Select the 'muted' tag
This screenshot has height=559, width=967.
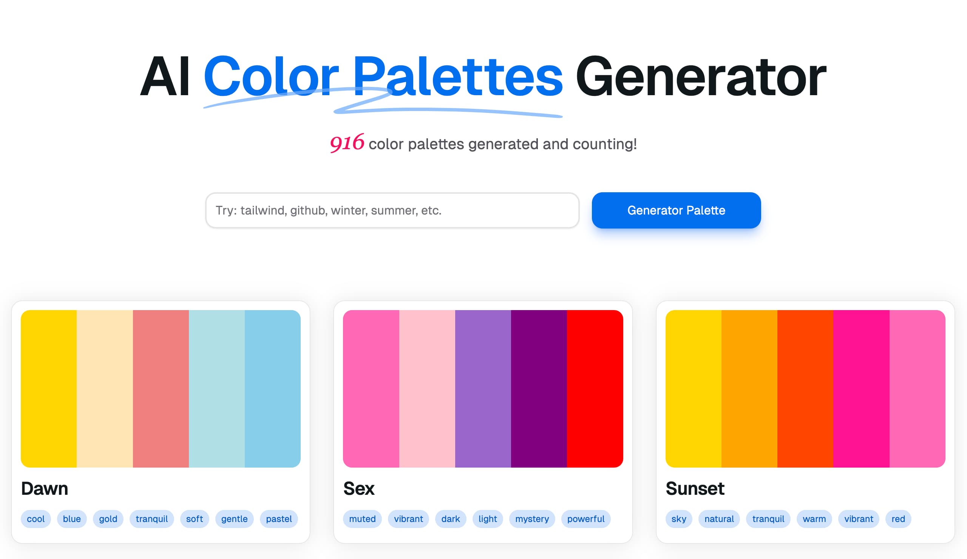click(362, 519)
